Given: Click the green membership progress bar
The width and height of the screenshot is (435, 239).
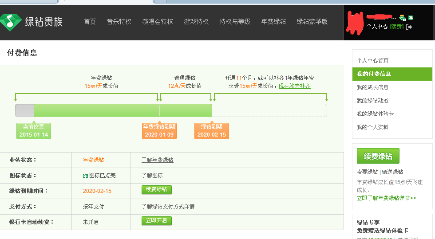Looking at the screenshot, I should pos(123,110).
